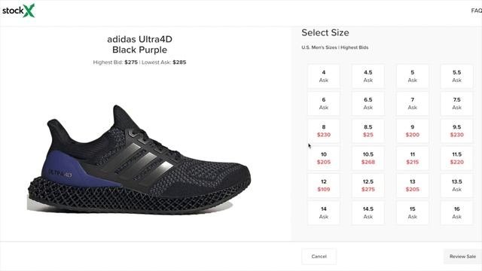
Task: Select size 10 at $205
Action: click(x=324, y=158)
